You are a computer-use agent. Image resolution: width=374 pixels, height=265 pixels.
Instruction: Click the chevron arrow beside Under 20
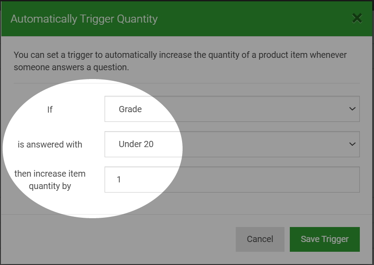[352, 144]
